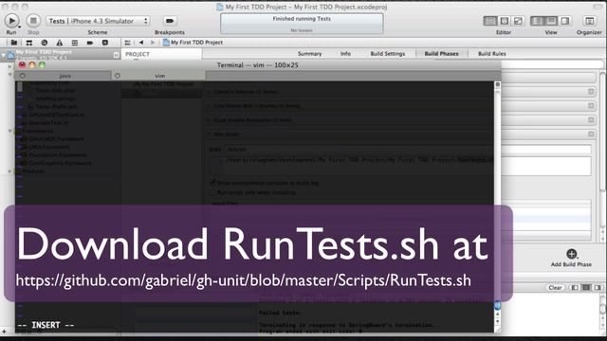Click the '-- INSERT --' vim status text
This screenshot has height=341, width=607.
pyautogui.click(x=46, y=325)
